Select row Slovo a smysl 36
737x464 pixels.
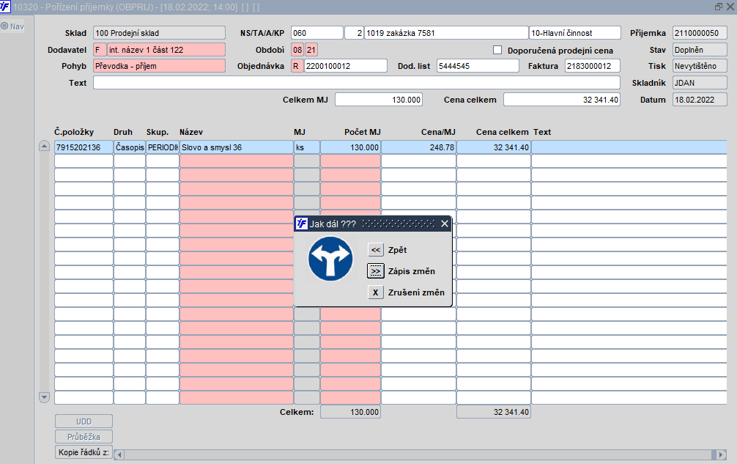point(390,147)
